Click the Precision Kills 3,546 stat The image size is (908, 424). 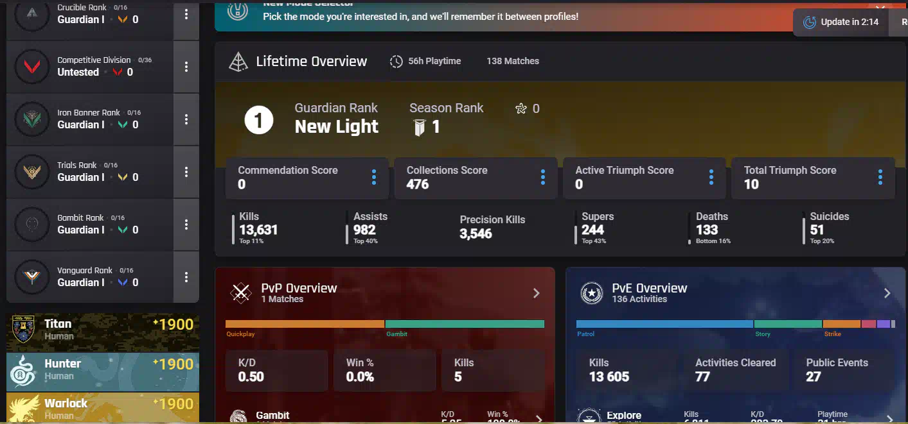492,227
